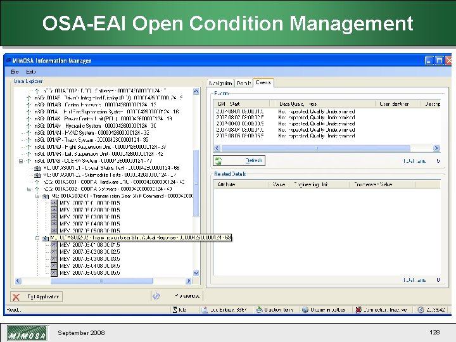
Task: Open the Help menu
Action: click(x=31, y=72)
